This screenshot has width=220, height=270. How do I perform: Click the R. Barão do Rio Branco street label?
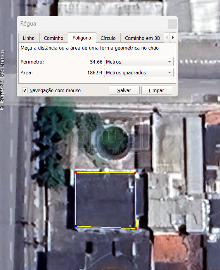pos(2,80)
